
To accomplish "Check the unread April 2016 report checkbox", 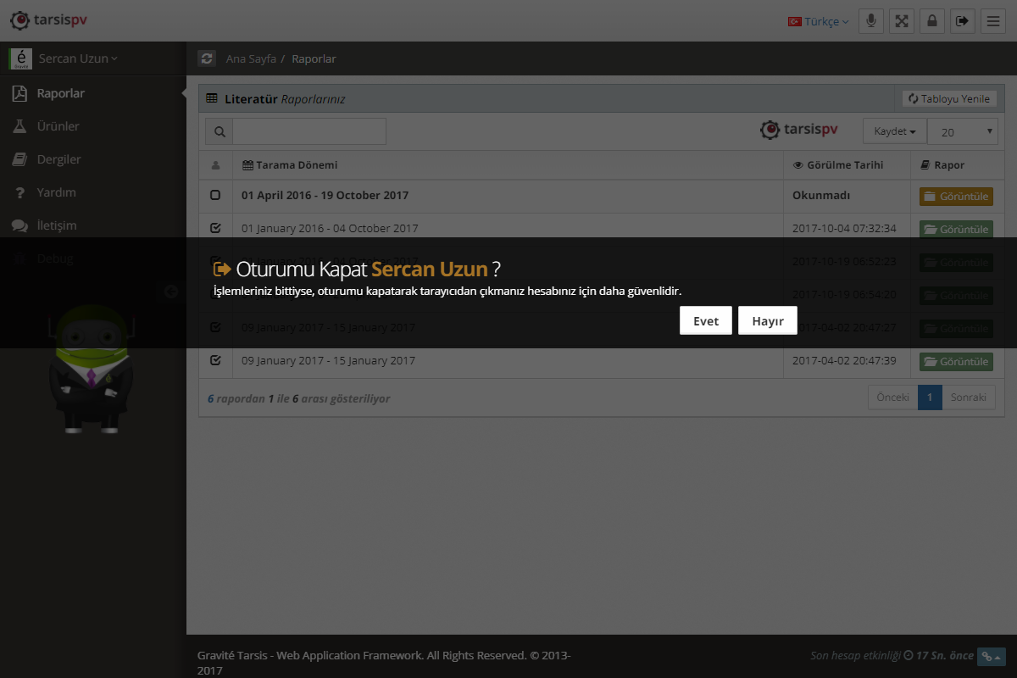I will (215, 196).
